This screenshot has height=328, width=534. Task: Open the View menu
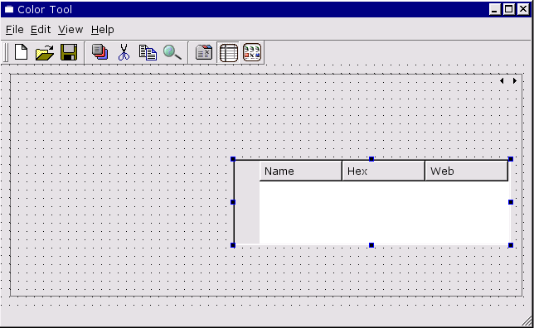click(x=70, y=30)
